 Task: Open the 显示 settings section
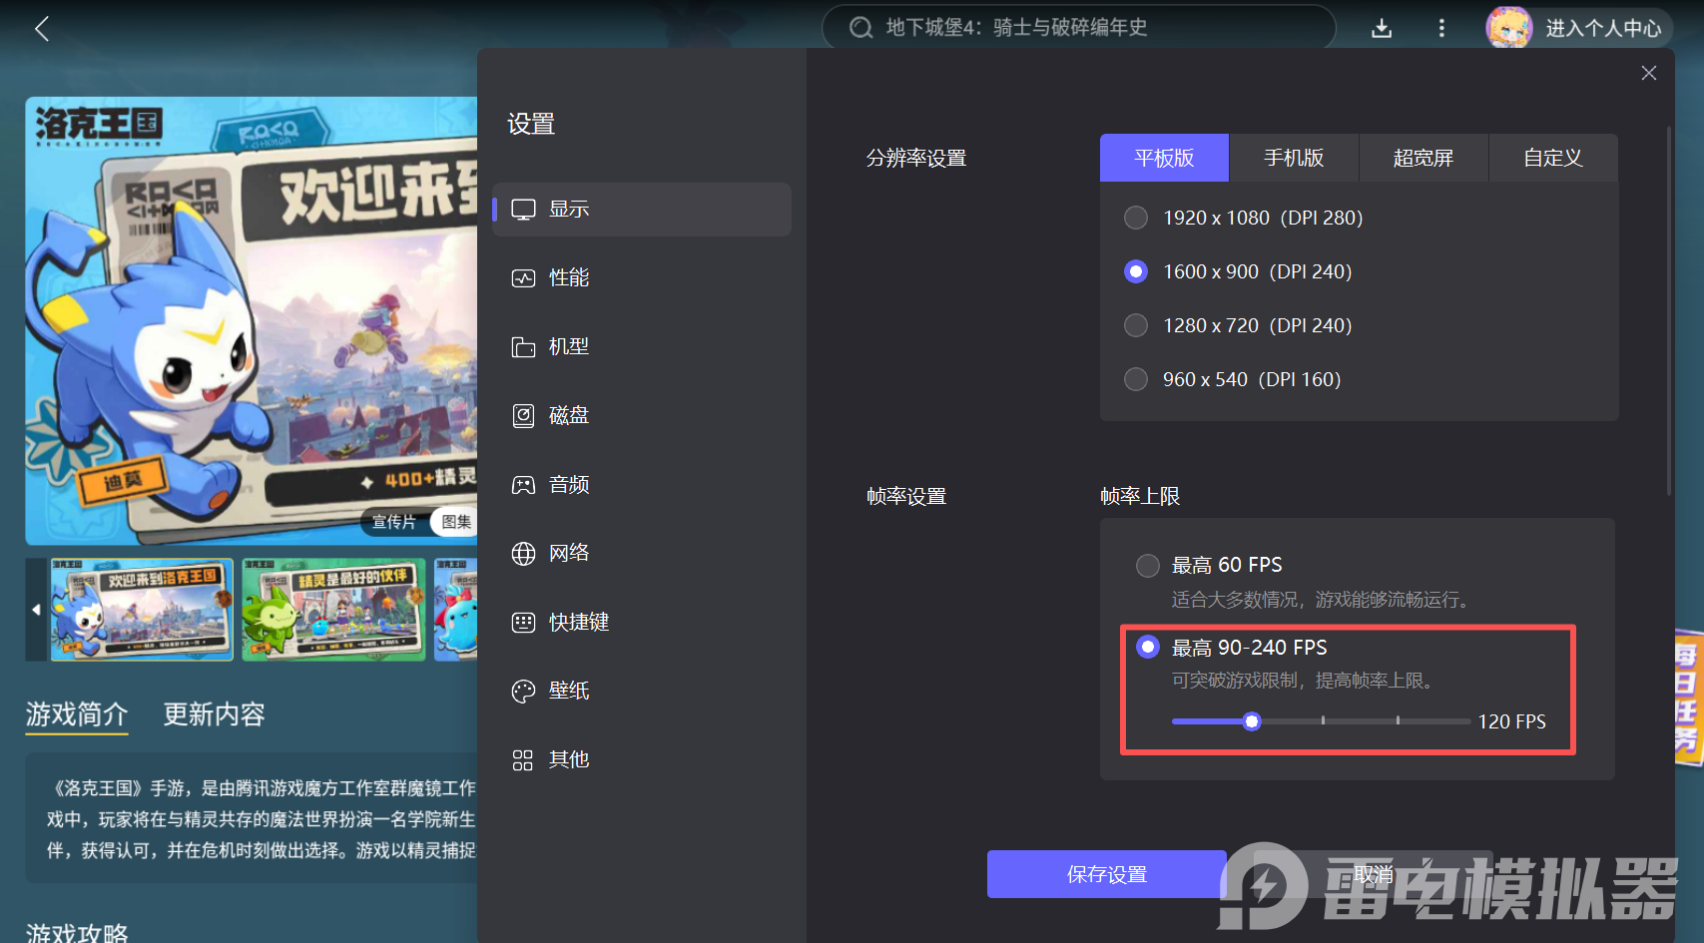642,210
